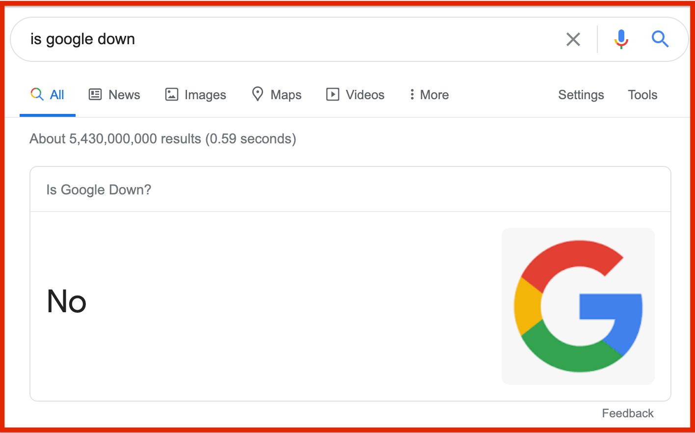The width and height of the screenshot is (695, 433).
Task: Switch to the All results tab
Action: point(57,95)
